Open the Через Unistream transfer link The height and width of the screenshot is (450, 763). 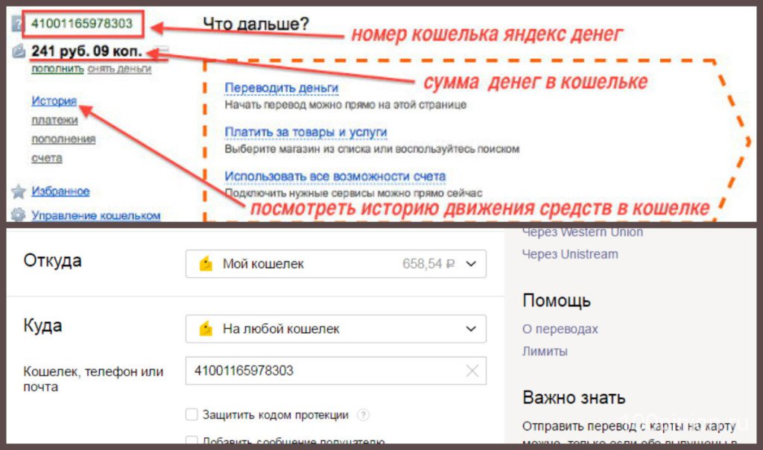click(x=570, y=254)
